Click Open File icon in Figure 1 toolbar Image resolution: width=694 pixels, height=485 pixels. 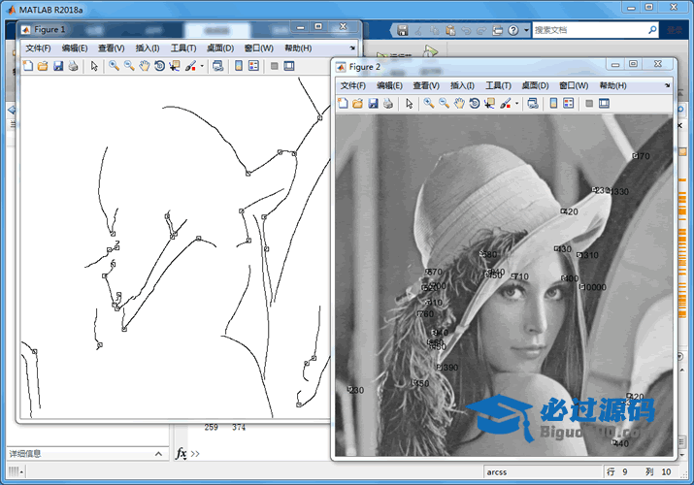43,66
